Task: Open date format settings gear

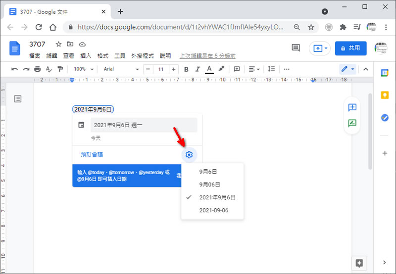Action: [189, 154]
